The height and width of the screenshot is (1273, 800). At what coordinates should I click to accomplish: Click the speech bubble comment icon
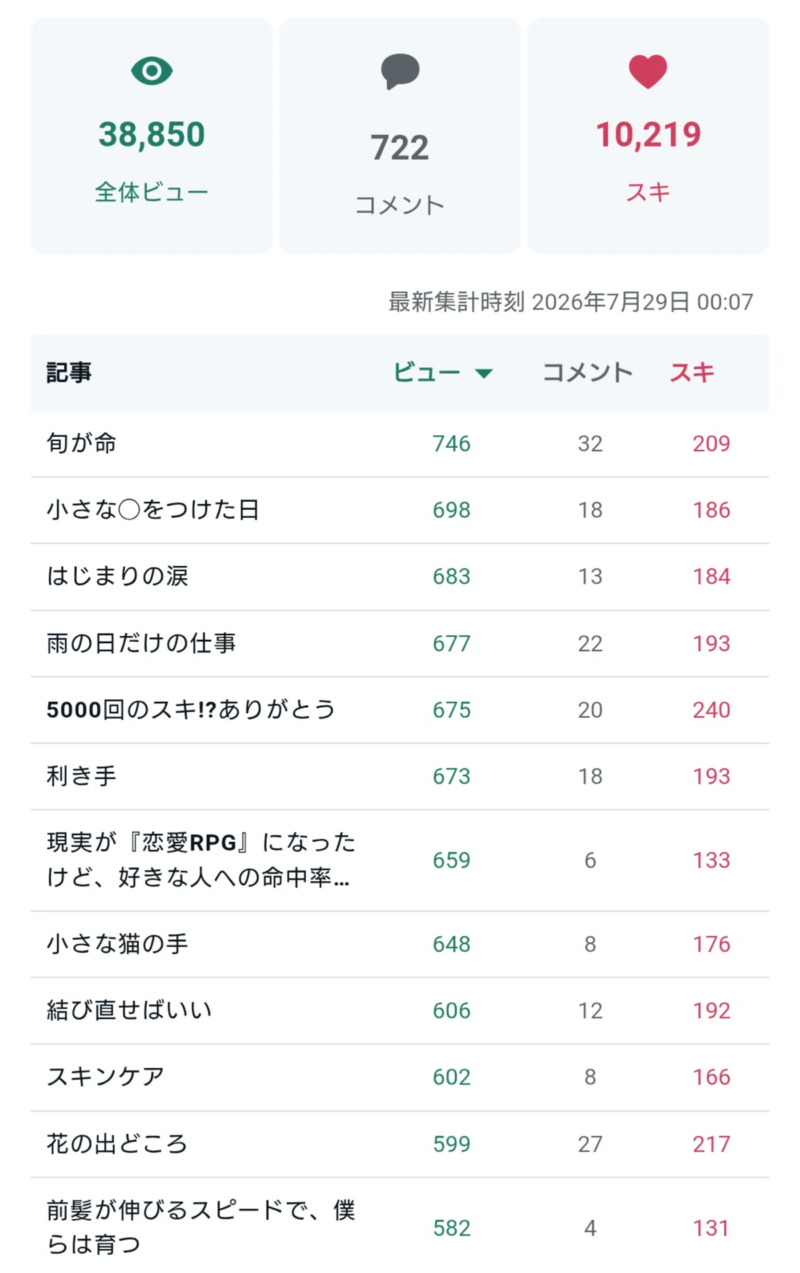400,71
